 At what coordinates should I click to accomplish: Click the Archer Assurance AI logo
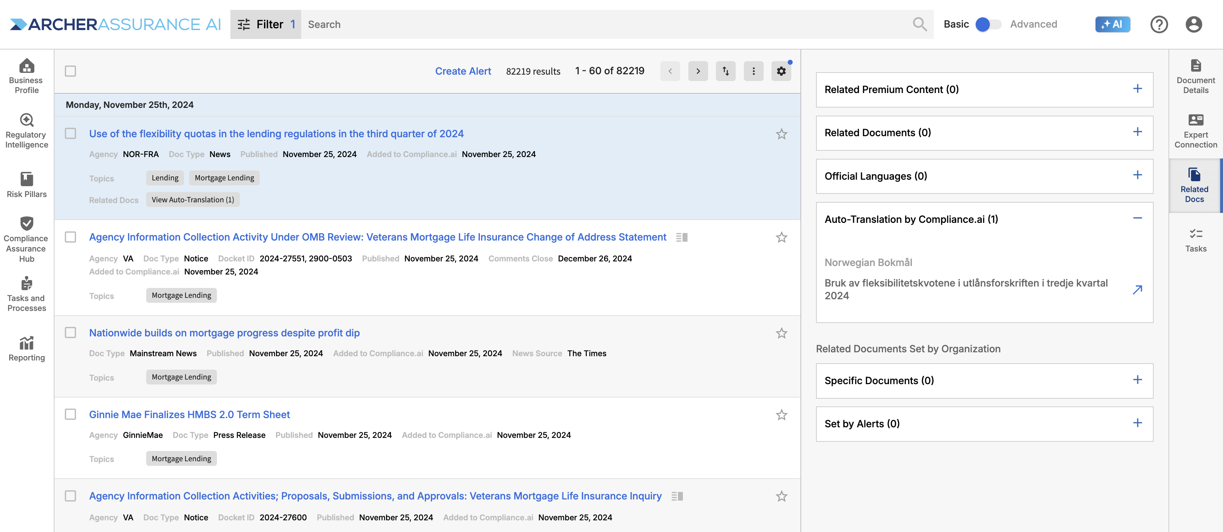click(x=115, y=24)
